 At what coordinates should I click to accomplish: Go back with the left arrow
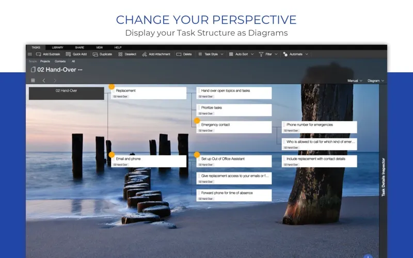tap(44, 80)
